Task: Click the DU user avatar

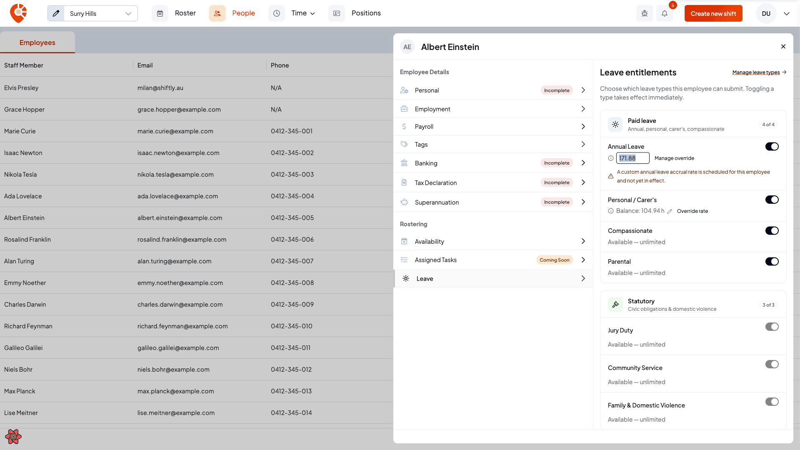Action: [766, 13]
